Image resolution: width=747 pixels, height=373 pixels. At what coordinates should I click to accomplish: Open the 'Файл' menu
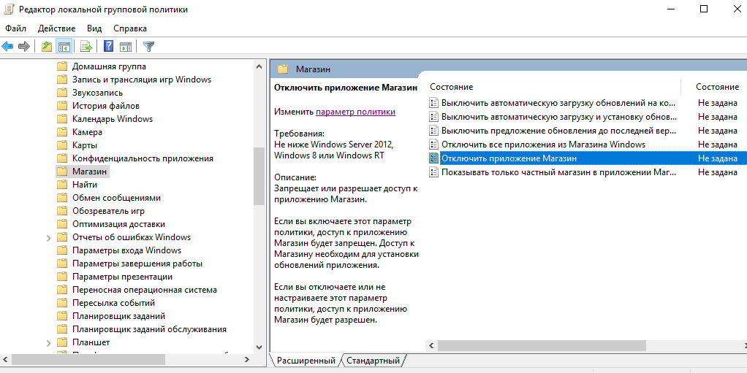[16, 28]
